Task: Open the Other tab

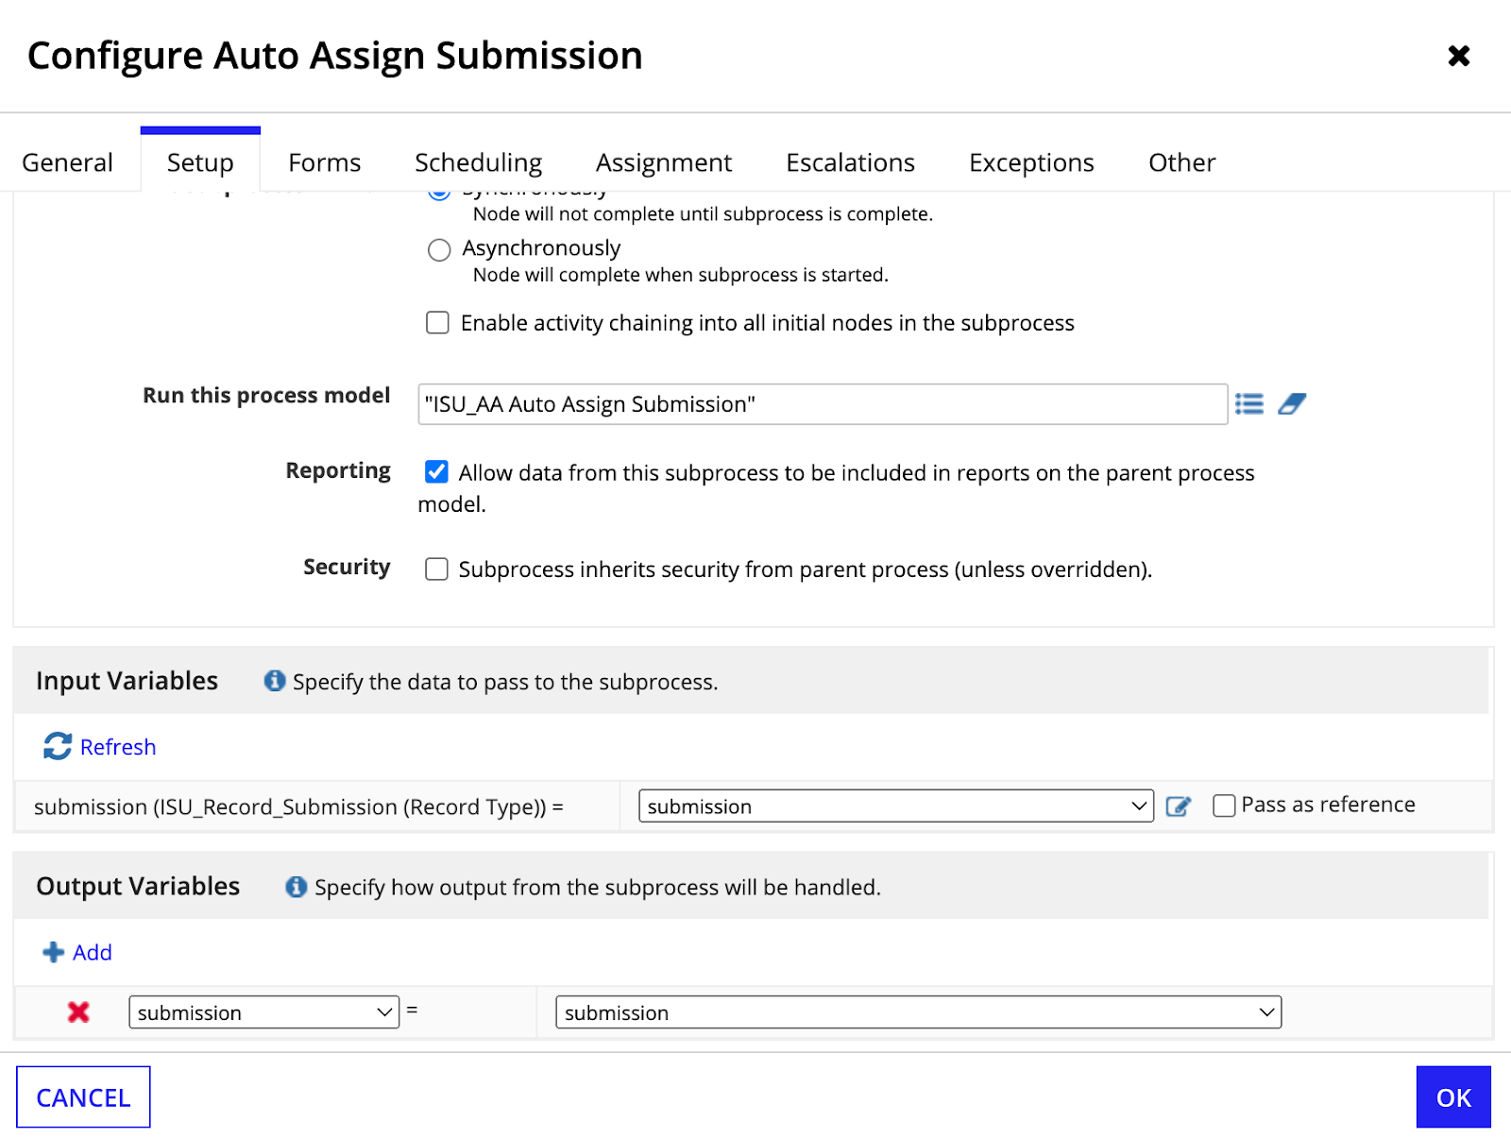Action: point(1181,162)
